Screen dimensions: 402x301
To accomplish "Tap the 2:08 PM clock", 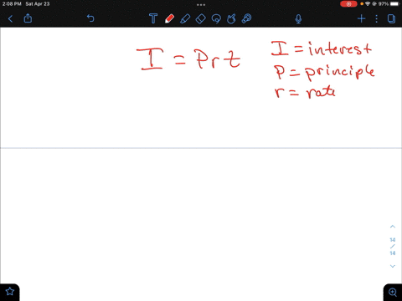I will pyautogui.click(x=12, y=4).
